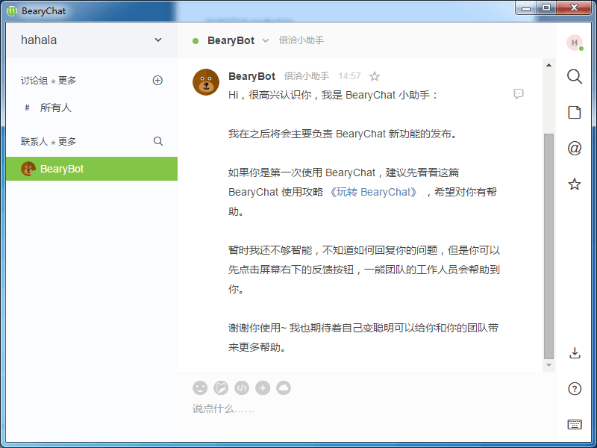Minimize the BearyChat window
Screen dimensions: 597x448
(x=526, y=7)
